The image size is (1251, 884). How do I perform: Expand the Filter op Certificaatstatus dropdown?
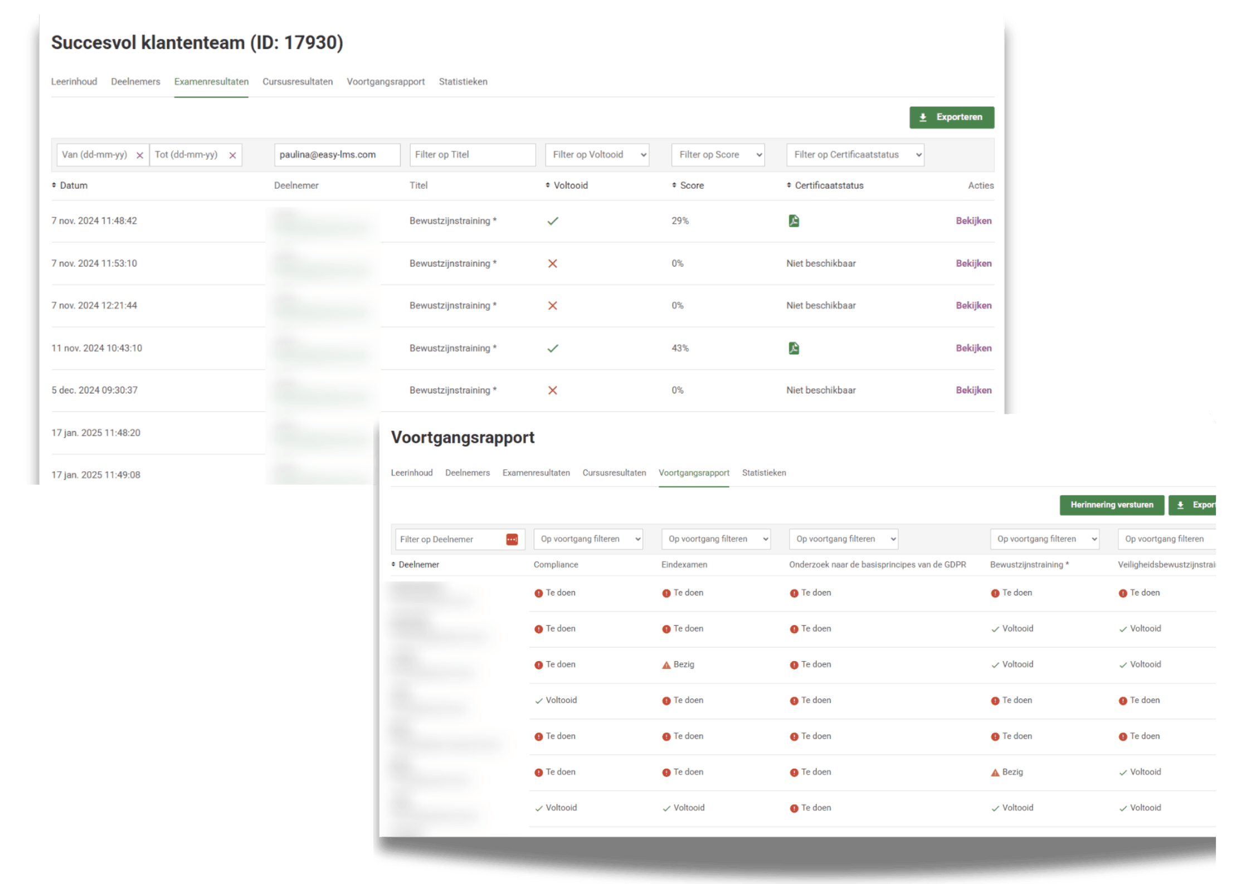(x=855, y=155)
